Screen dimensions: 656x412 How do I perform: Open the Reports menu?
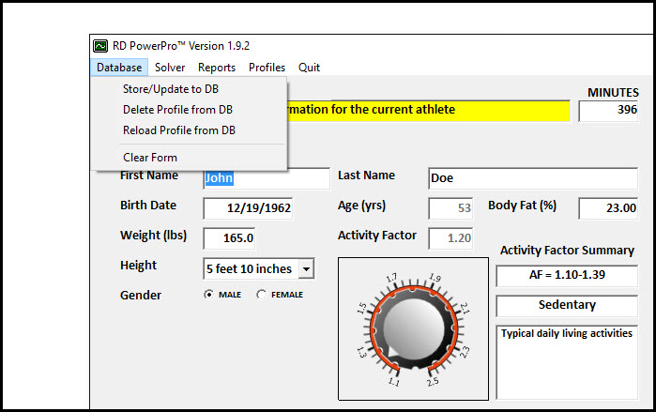point(217,68)
